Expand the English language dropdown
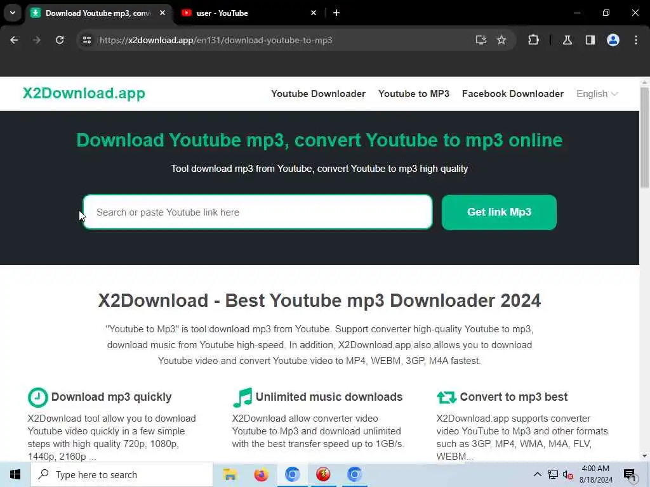The image size is (650, 487). tap(597, 94)
